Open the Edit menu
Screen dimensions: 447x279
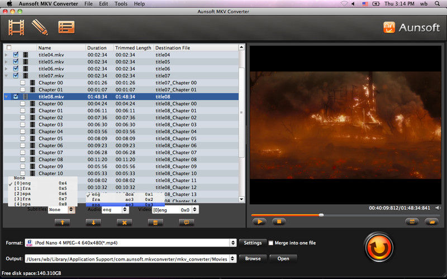tap(103, 4)
